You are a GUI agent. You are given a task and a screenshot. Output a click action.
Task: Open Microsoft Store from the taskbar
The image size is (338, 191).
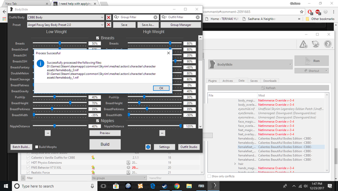(x=116, y=186)
